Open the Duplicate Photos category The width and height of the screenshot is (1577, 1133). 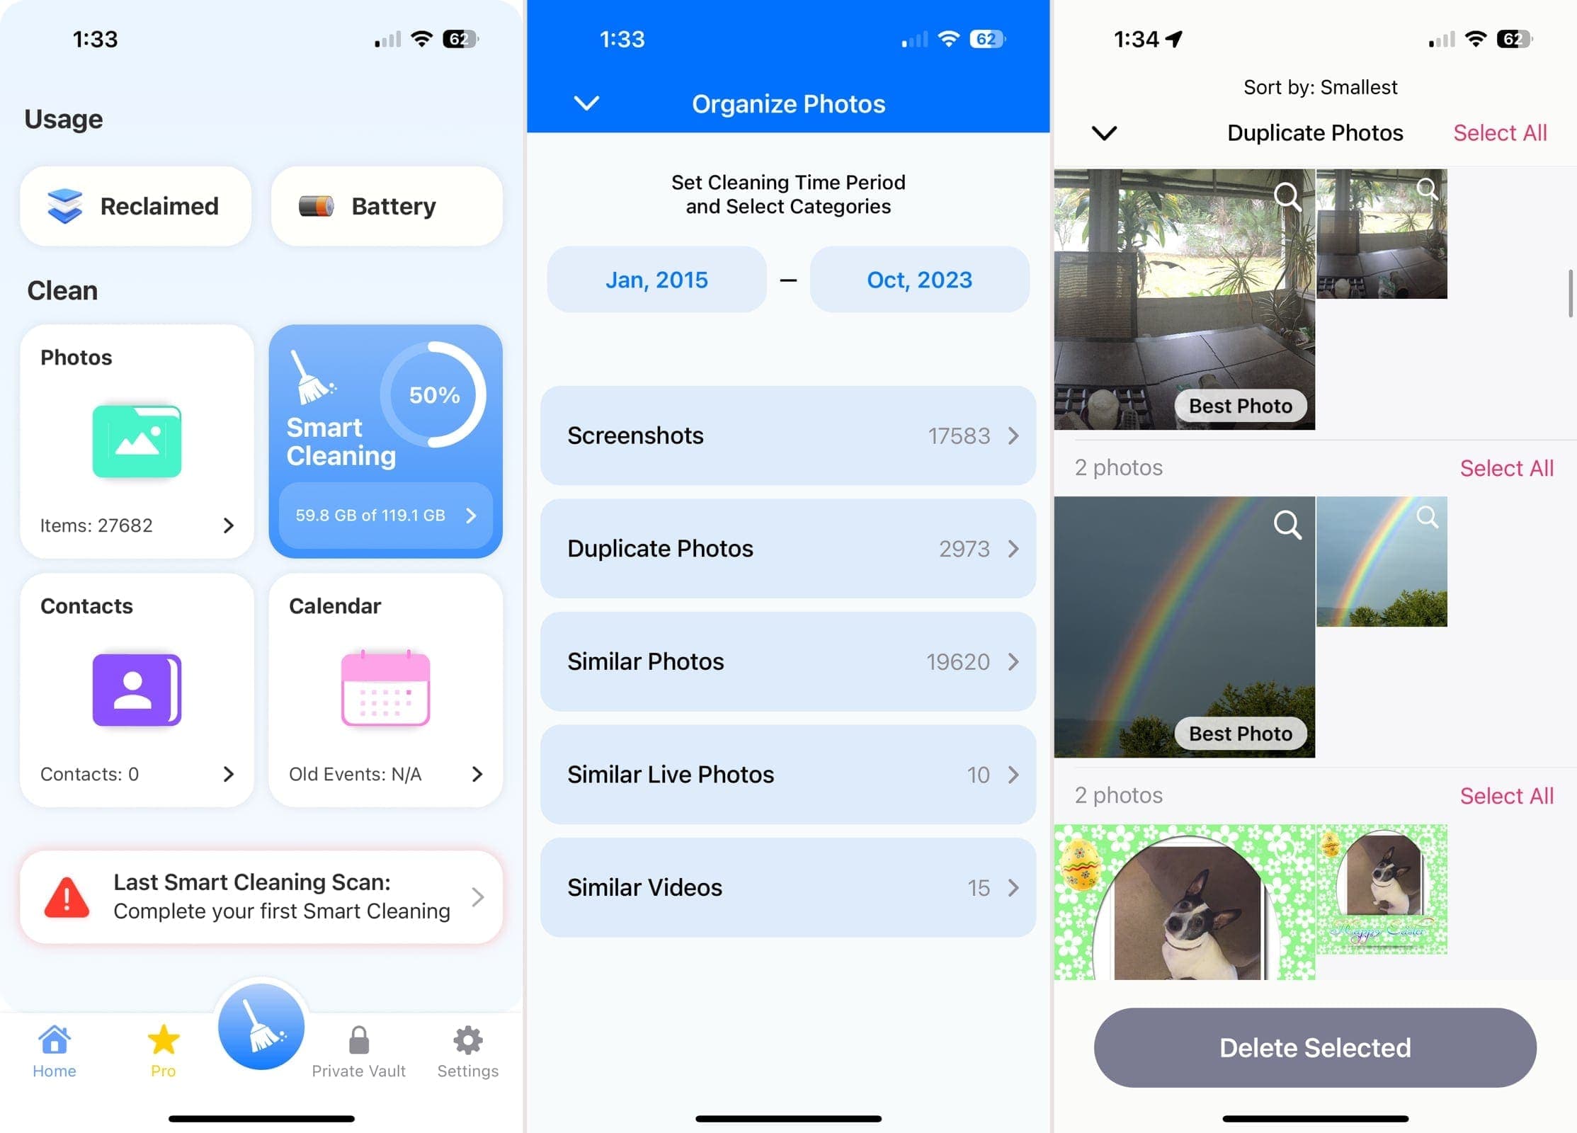click(787, 547)
